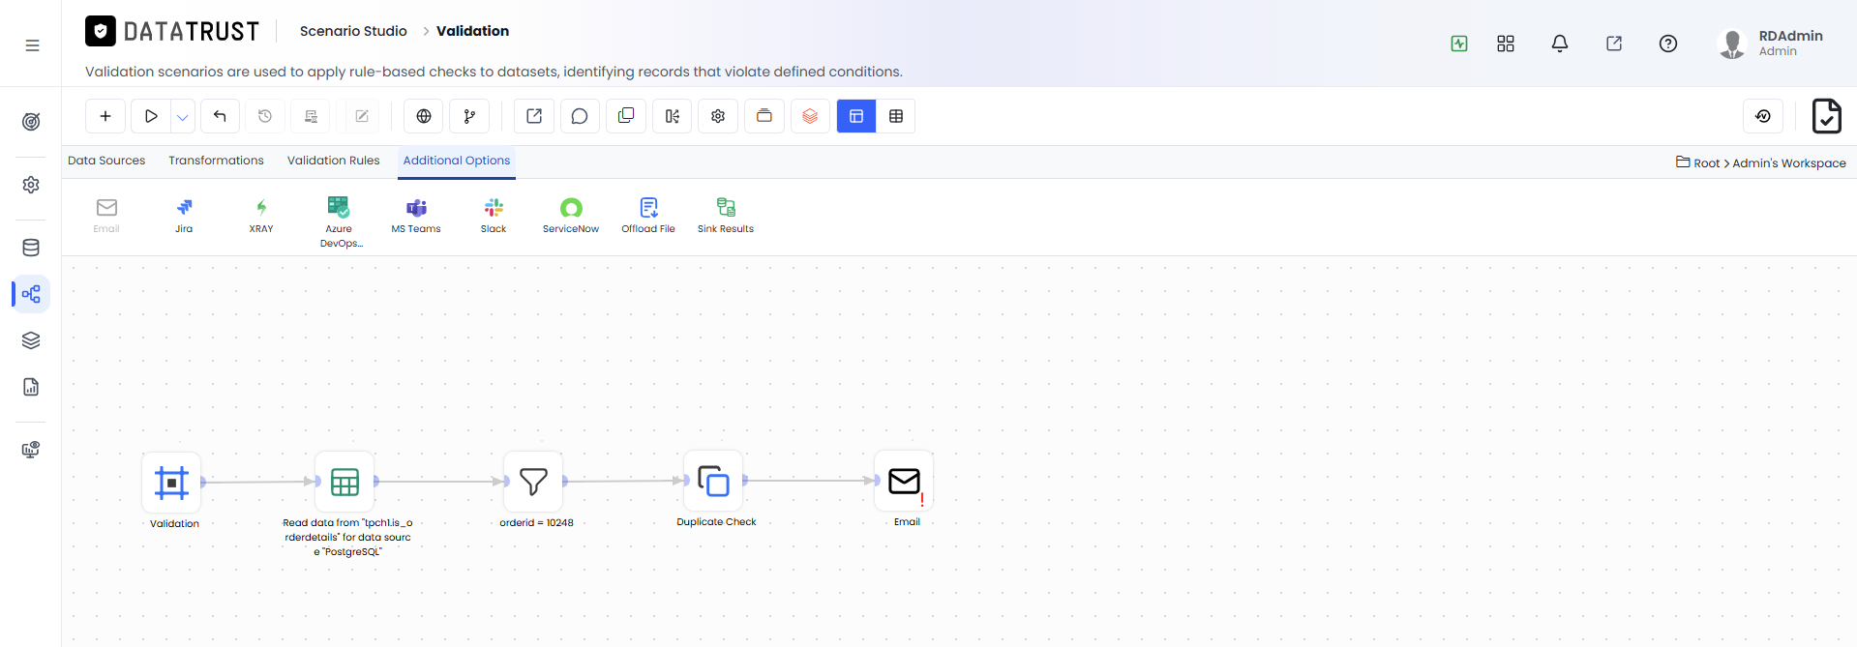Open the Data Sources tab

[x=106, y=161]
